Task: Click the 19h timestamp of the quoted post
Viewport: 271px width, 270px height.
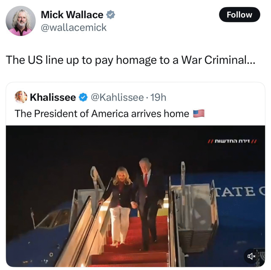Action: (x=158, y=97)
